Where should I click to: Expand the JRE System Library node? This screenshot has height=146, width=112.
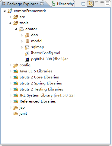pos(10,95)
